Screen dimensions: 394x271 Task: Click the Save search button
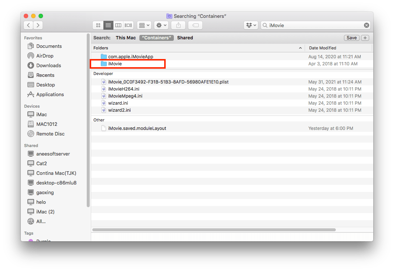tap(351, 37)
